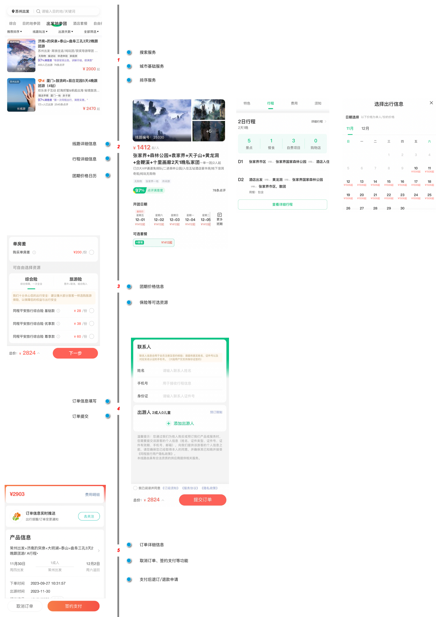Switch to the 酒店套餐 tab

(80, 23)
